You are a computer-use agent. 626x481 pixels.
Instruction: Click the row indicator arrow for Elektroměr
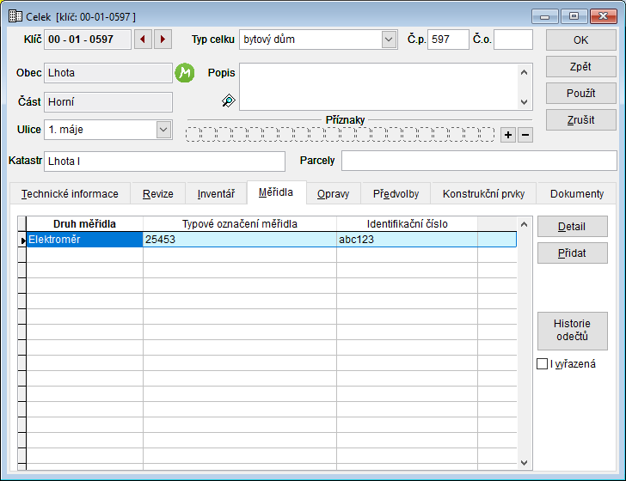click(22, 240)
